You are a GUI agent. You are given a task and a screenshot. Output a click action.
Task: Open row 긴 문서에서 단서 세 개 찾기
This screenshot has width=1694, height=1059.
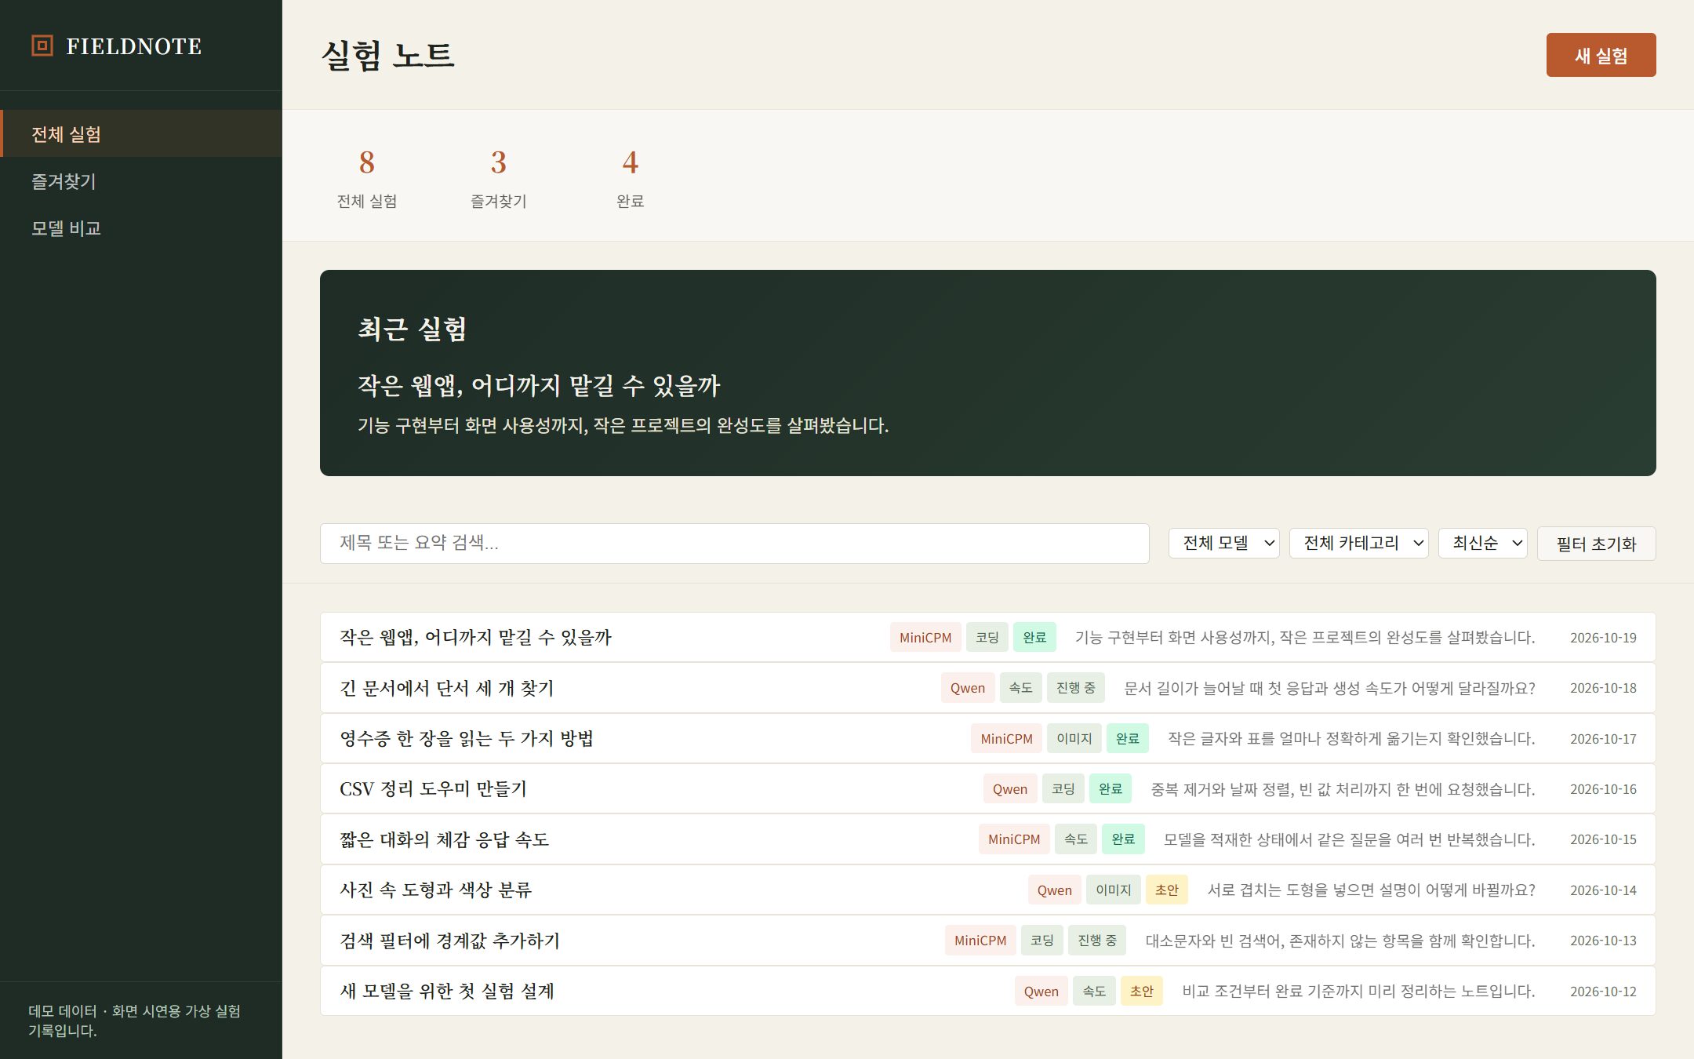click(987, 688)
